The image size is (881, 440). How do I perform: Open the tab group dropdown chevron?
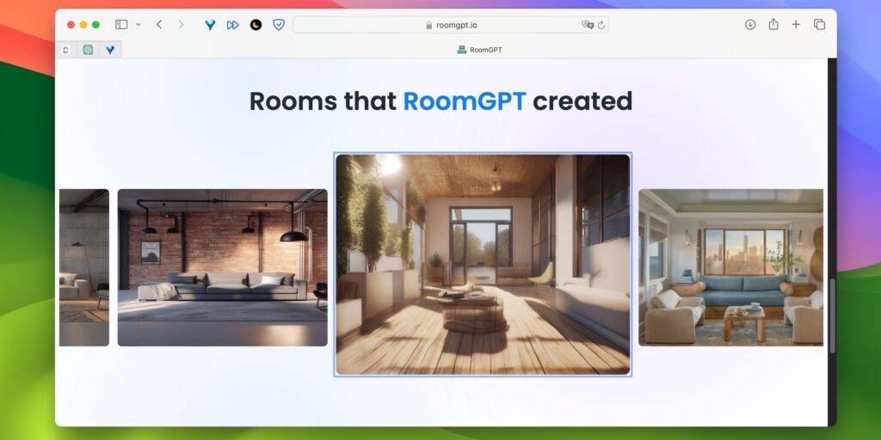[139, 25]
